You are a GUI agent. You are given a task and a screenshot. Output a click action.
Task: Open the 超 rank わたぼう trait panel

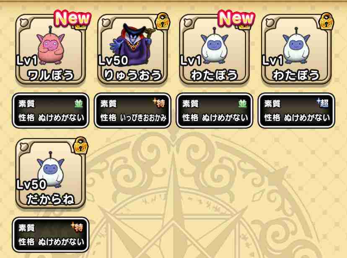296,111
